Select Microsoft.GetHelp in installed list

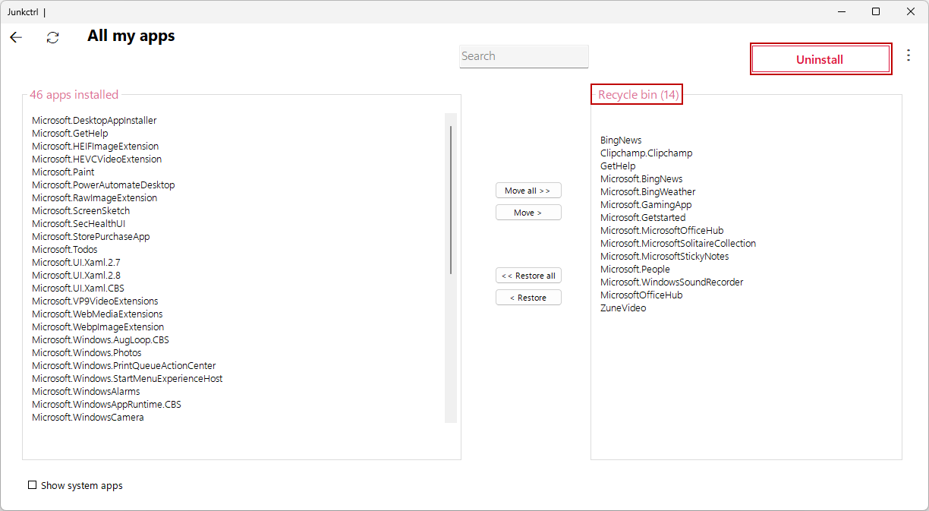coord(70,134)
